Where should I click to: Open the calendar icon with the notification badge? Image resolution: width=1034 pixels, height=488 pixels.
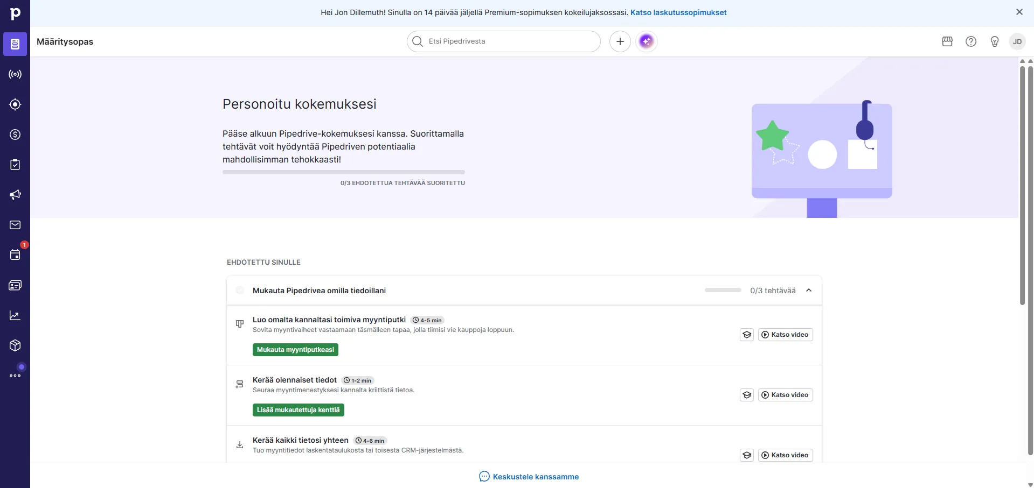click(15, 255)
